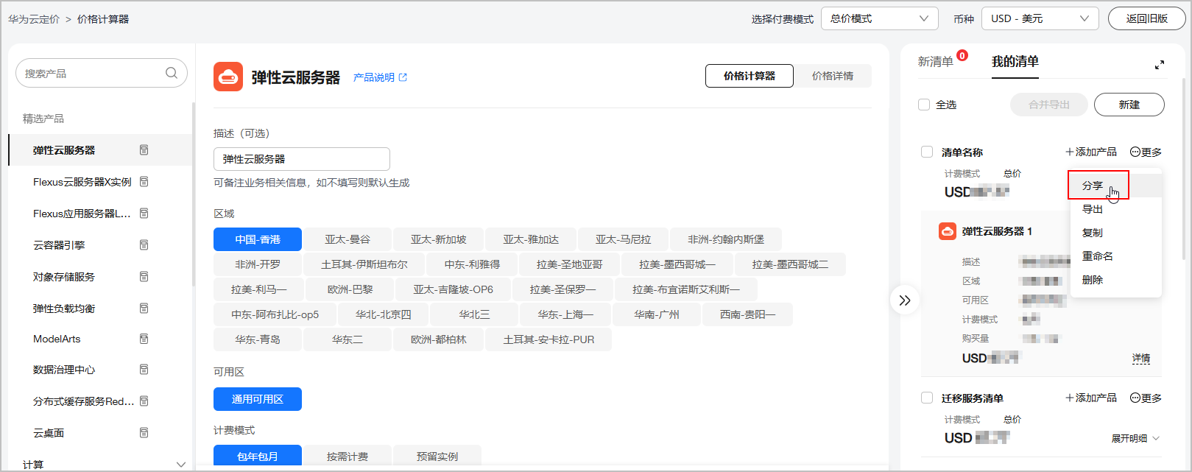Click the 描述 text input field
The width and height of the screenshot is (1192, 472).
[x=302, y=159]
